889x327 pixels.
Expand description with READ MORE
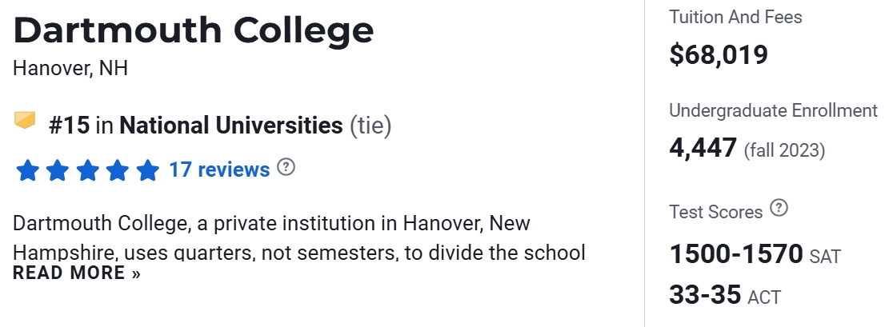coord(77,273)
